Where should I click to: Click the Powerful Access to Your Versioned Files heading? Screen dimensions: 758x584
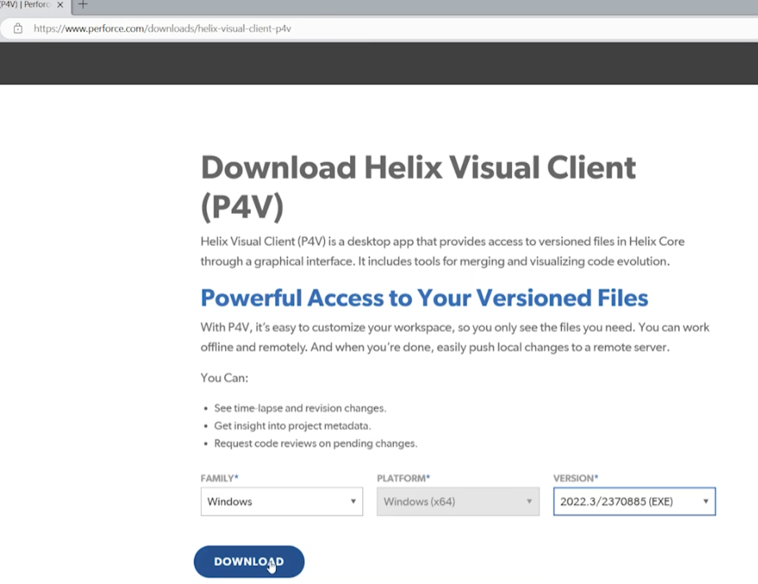click(x=425, y=298)
